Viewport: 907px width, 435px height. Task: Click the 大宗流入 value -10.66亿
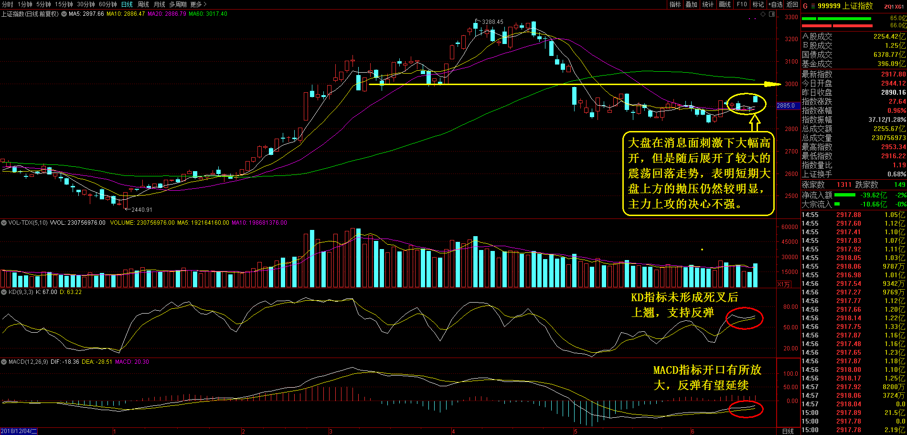[874, 204]
